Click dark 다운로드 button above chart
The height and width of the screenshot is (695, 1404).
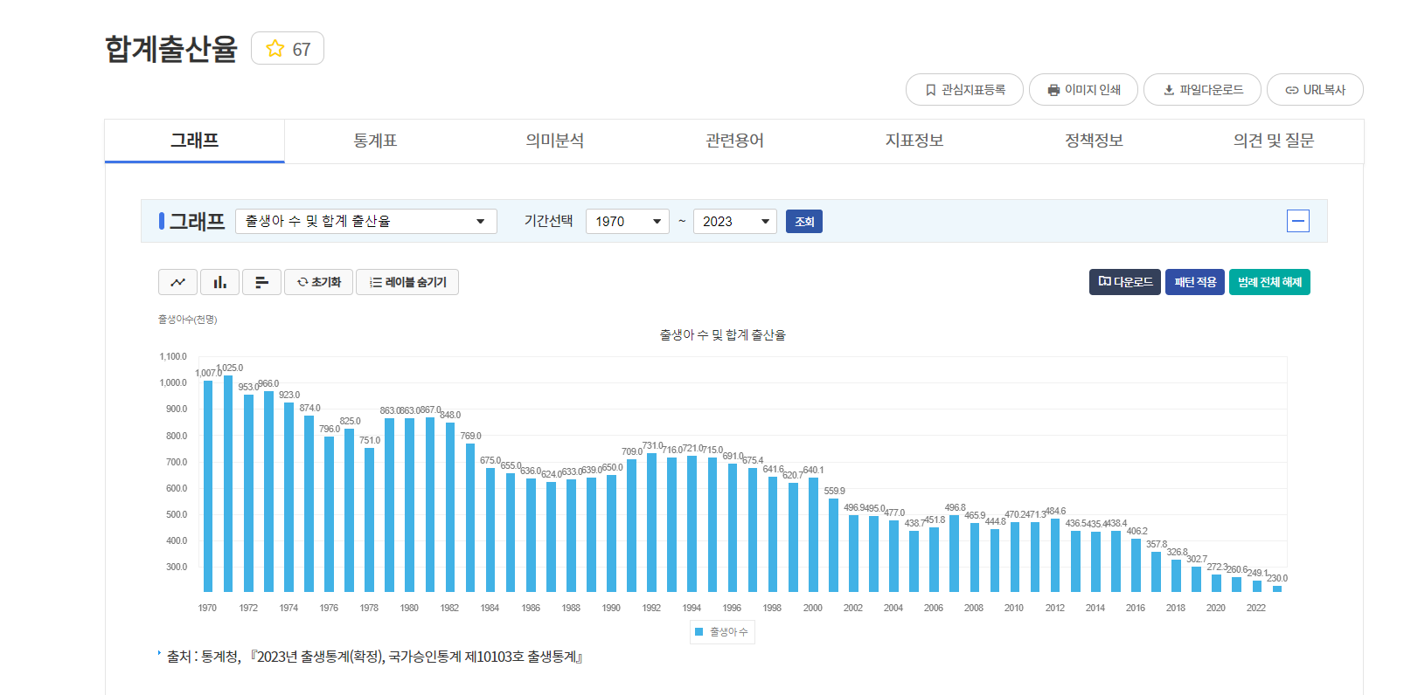(x=1125, y=282)
